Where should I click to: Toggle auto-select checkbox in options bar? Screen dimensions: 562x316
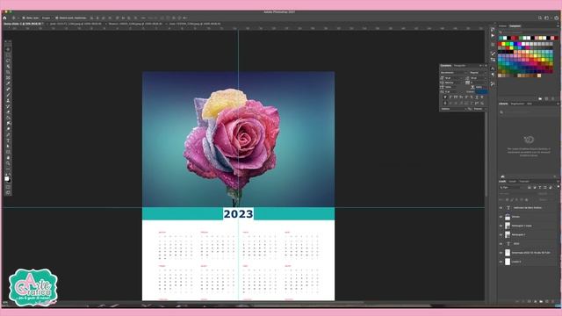[x=24, y=18]
